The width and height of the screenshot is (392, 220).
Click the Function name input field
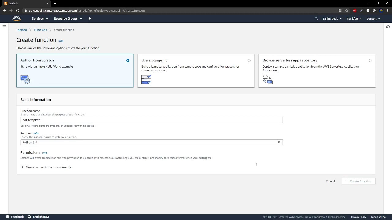151,120
